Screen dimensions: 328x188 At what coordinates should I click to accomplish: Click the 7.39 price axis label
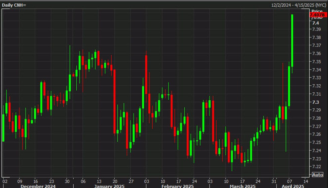(x=316, y=29)
